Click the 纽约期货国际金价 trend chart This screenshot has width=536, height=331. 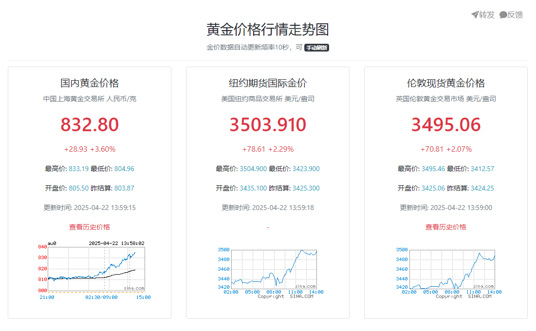[x=270, y=273]
